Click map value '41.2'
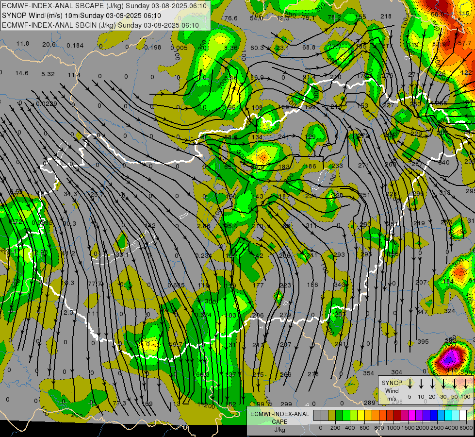This screenshot has height=437, width=475. (68, 253)
